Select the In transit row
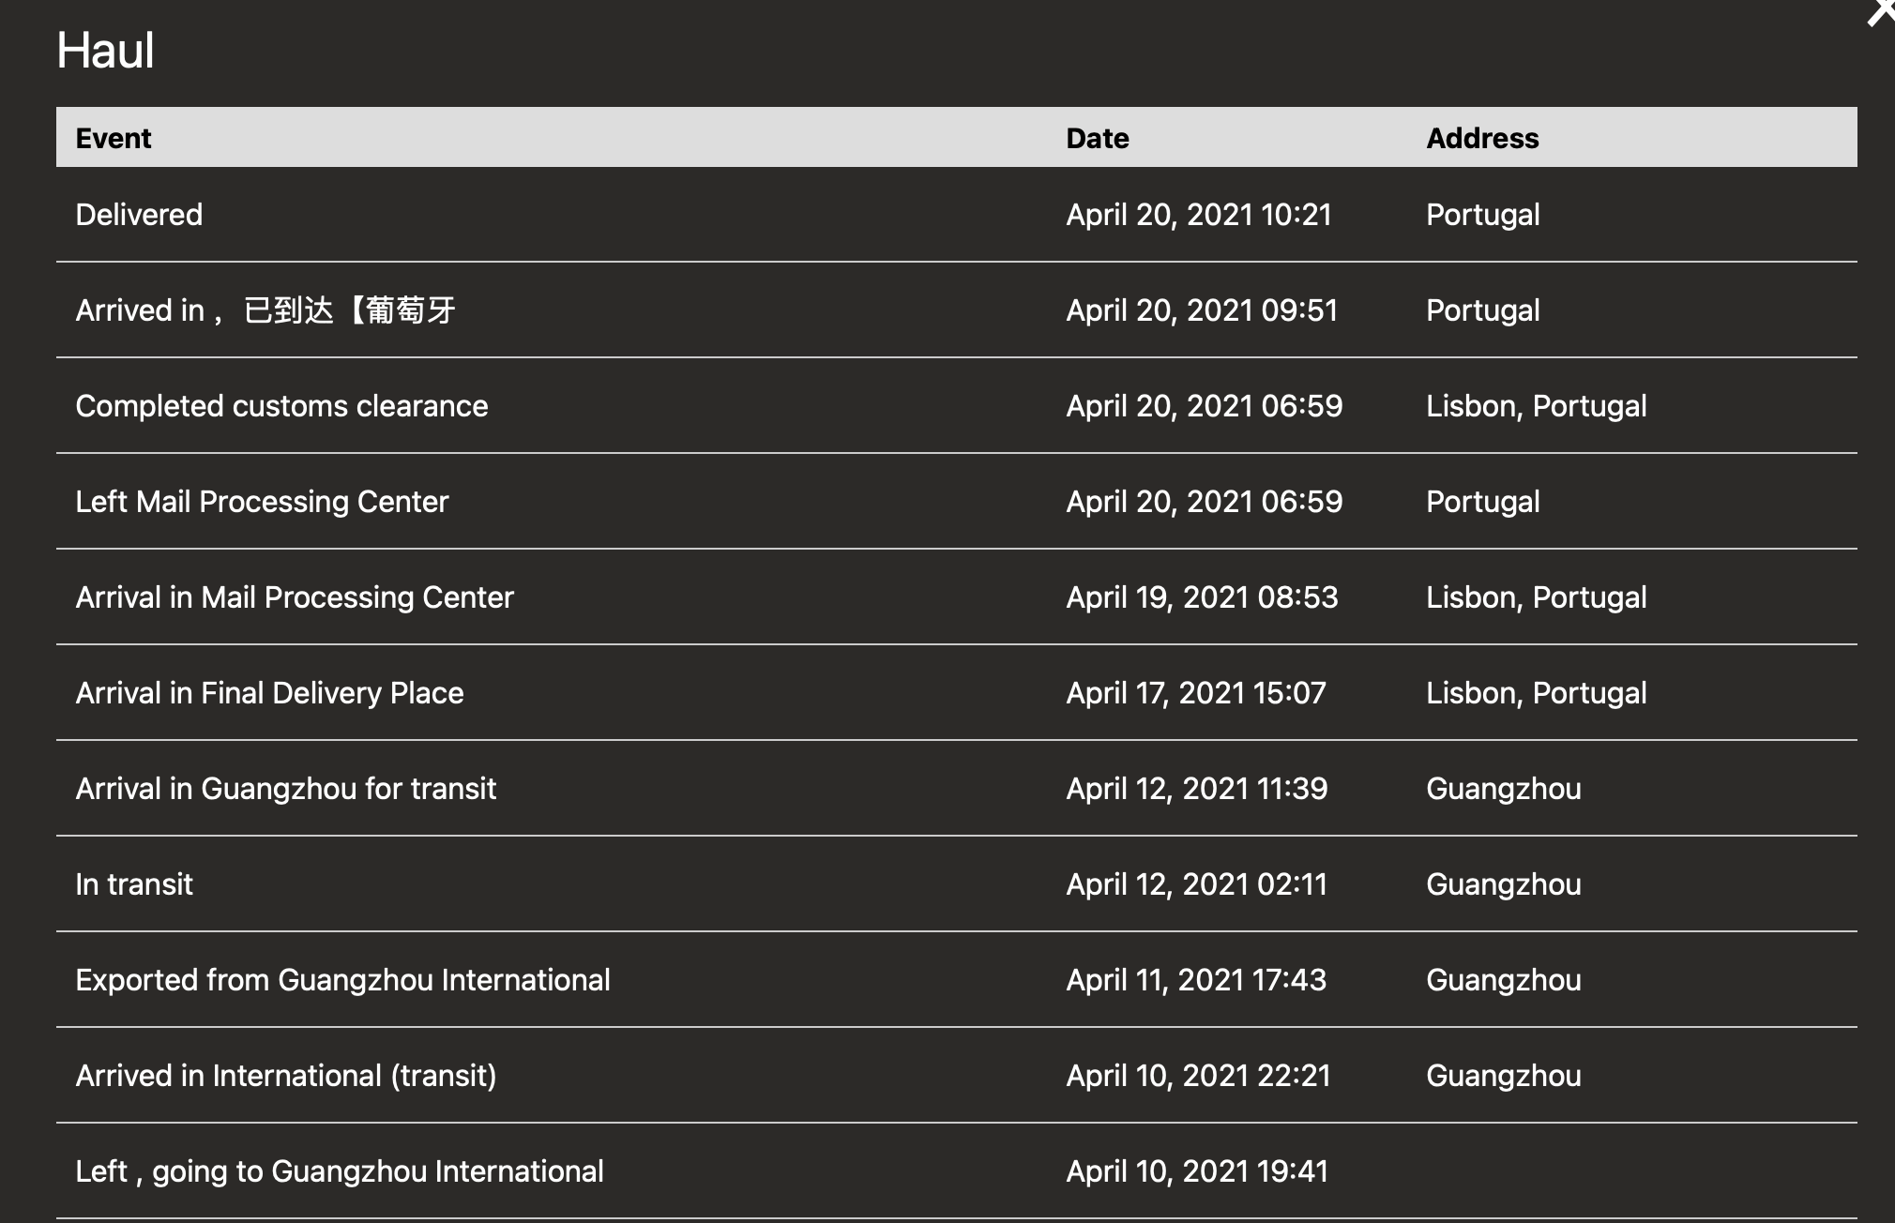The height and width of the screenshot is (1223, 1895). (134, 883)
